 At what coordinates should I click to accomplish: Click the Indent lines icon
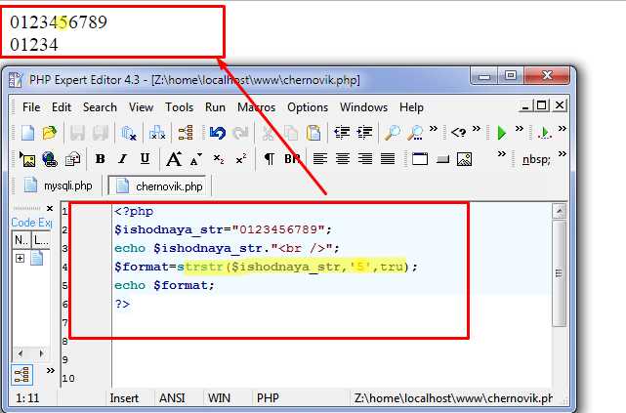(364, 133)
